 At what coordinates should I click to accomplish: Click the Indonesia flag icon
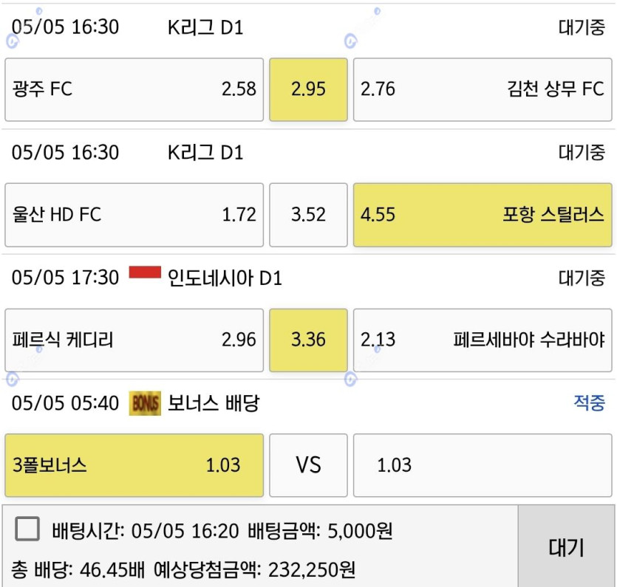[x=145, y=272]
